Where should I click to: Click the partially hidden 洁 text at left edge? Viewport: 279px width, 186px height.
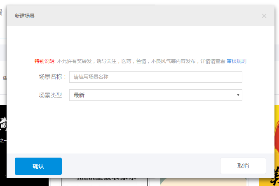click(4, 77)
